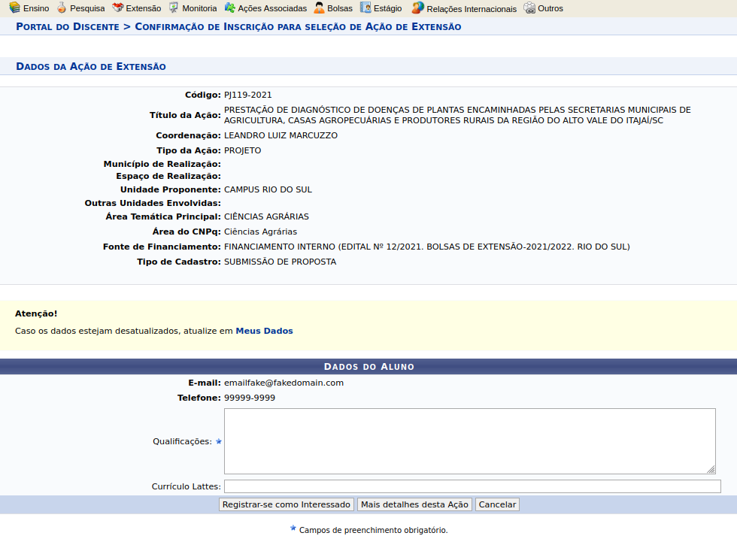The image size is (737, 542).
Task: Click coordinator name LEANDRO LUIZ MARCUZZO
Action: pos(281,135)
